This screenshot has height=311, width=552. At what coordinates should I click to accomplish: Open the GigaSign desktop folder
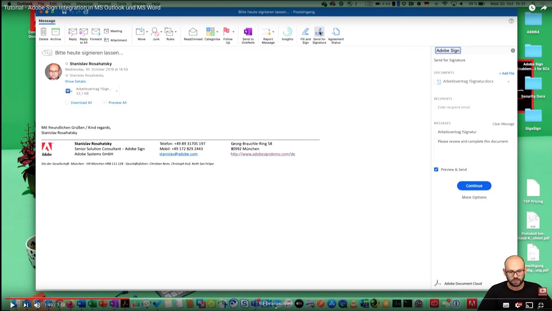pyautogui.click(x=533, y=120)
